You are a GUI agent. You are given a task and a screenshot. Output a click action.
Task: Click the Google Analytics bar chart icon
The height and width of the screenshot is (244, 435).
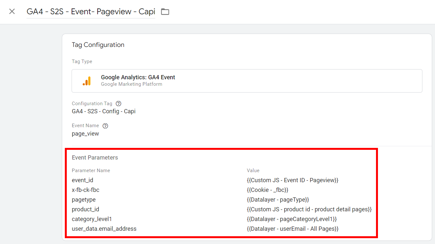87,81
